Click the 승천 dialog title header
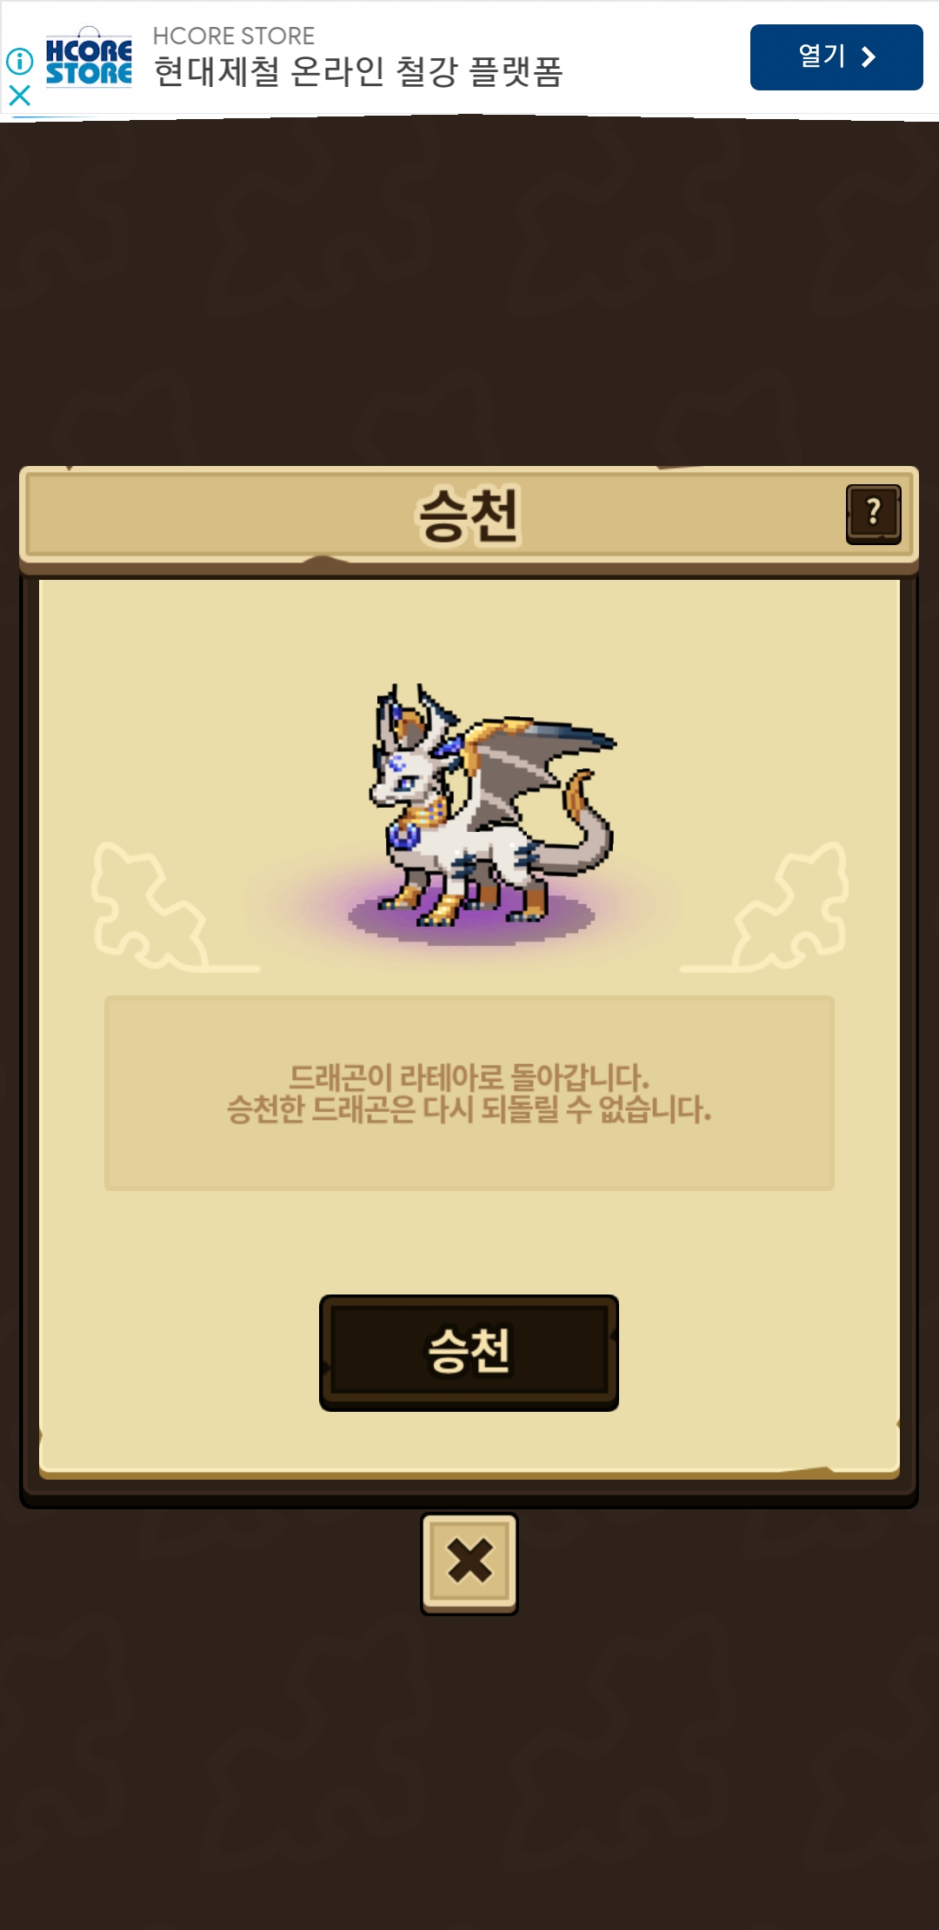Viewport: 939px width, 1930px height. (x=469, y=515)
